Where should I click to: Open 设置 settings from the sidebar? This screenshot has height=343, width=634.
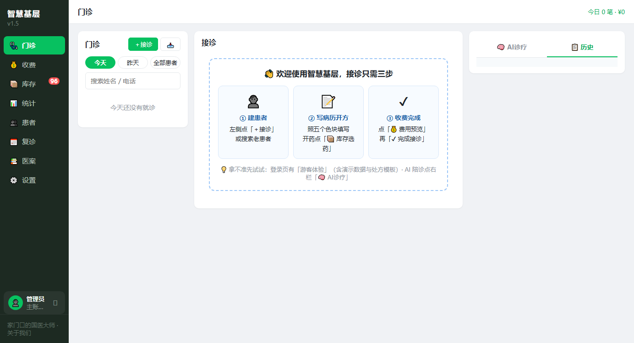(x=34, y=180)
